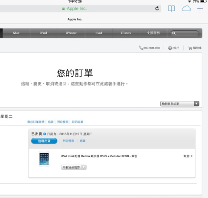Open the iTunes navigation menu item
Image resolution: width=208 pixels, height=198 pixels.
point(126,33)
